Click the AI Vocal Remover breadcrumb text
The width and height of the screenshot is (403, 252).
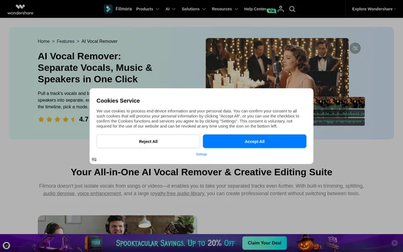tap(99, 41)
